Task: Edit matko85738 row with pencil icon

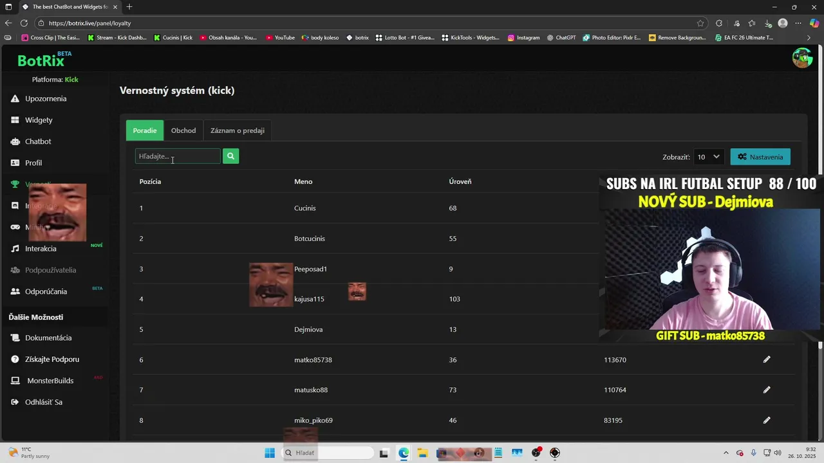Action: pyautogui.click(x=767, y=359)
